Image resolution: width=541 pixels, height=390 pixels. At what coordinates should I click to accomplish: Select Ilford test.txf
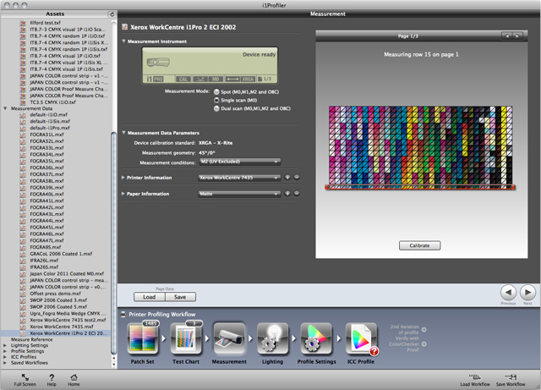pyautogui.click(x=45, y=23)
